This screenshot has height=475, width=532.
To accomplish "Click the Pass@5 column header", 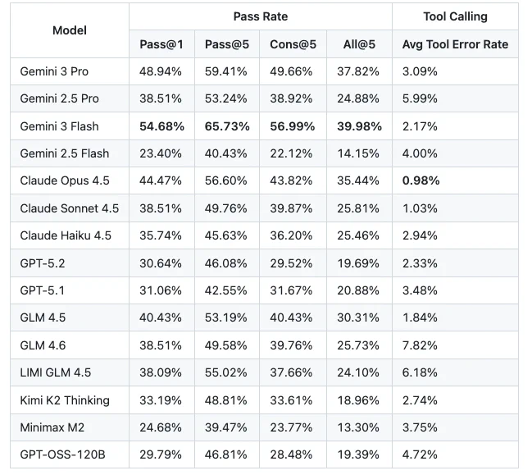I will click(227, 44).
